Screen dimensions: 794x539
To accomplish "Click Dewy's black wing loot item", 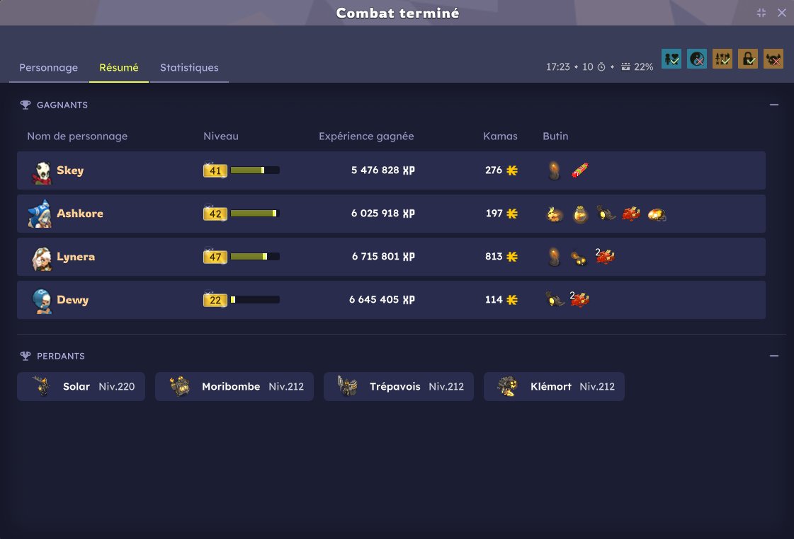I will click(555, 299).
